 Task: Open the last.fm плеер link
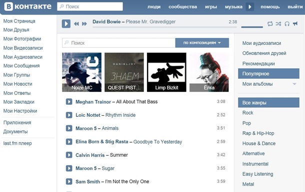[17, 143]
